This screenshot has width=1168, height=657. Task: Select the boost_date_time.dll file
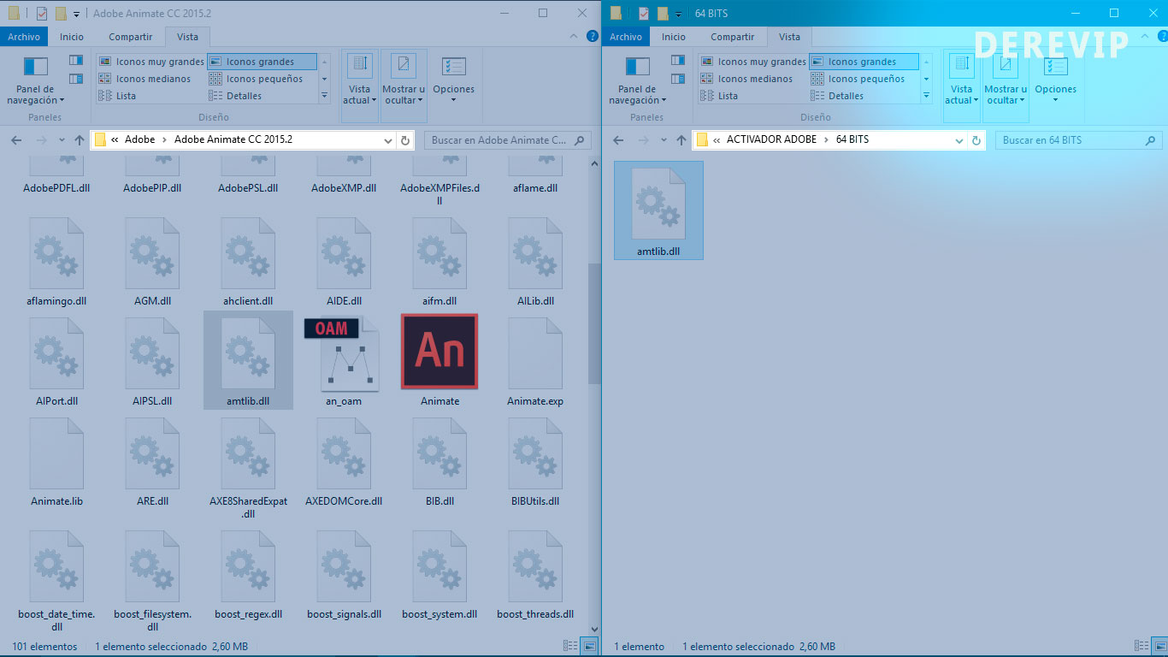(x=56, y=581)
